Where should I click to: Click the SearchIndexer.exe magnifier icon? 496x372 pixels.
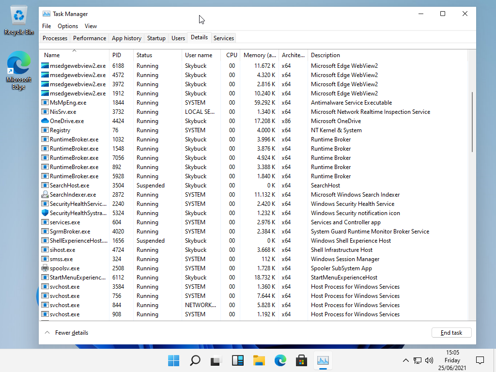(x=45, y=195)
